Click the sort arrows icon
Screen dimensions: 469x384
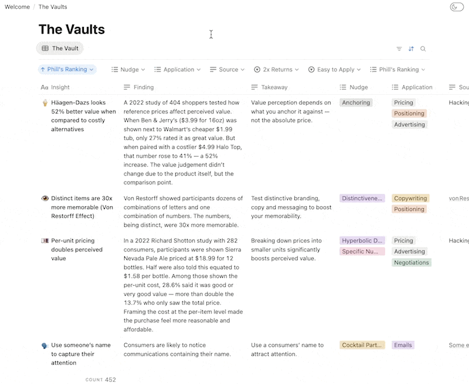coord(411,49)
